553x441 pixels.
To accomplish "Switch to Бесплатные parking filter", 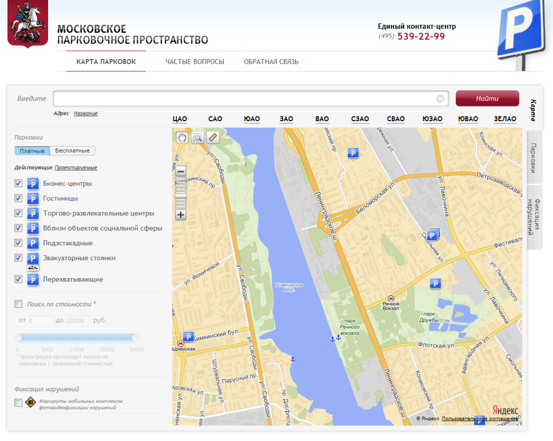I will (x=72, y=151).
